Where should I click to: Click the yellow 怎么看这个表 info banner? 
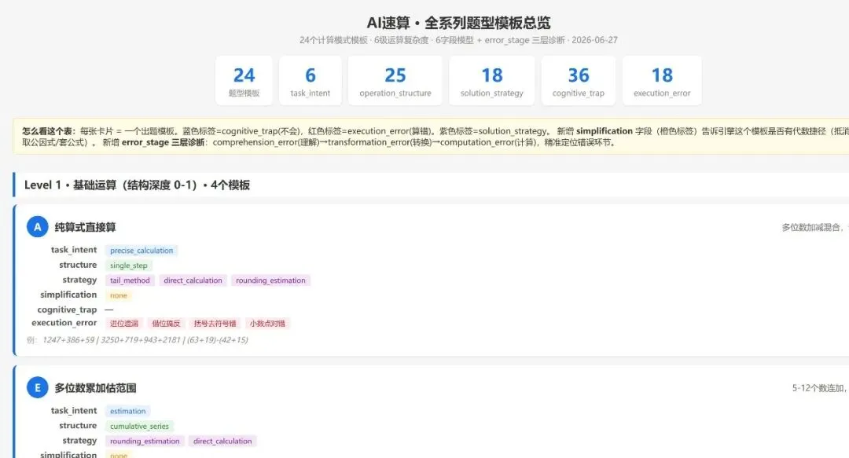point(431,137)
